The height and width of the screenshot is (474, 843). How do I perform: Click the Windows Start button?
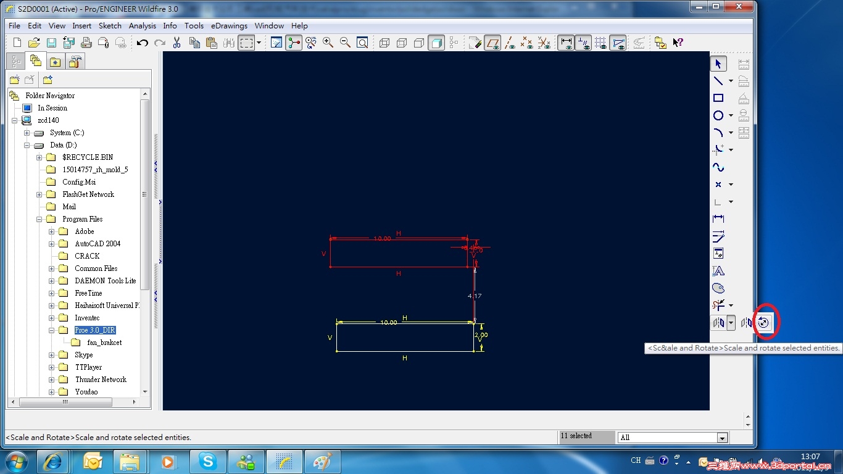(15, 462)
